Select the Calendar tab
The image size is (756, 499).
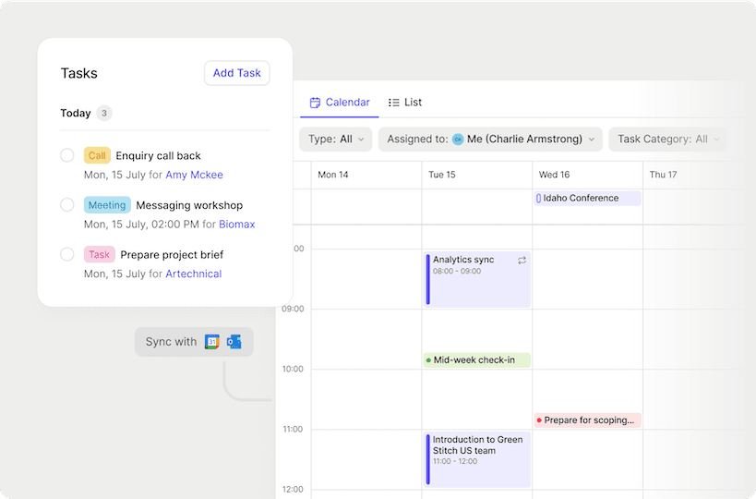click(x=340, y=103)
